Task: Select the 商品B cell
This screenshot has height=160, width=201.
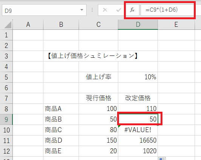Action: tap(61, 119)
